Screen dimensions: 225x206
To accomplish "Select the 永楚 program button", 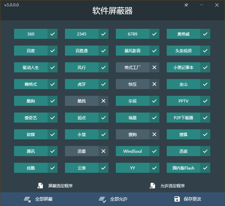I will tap(82, 134).
